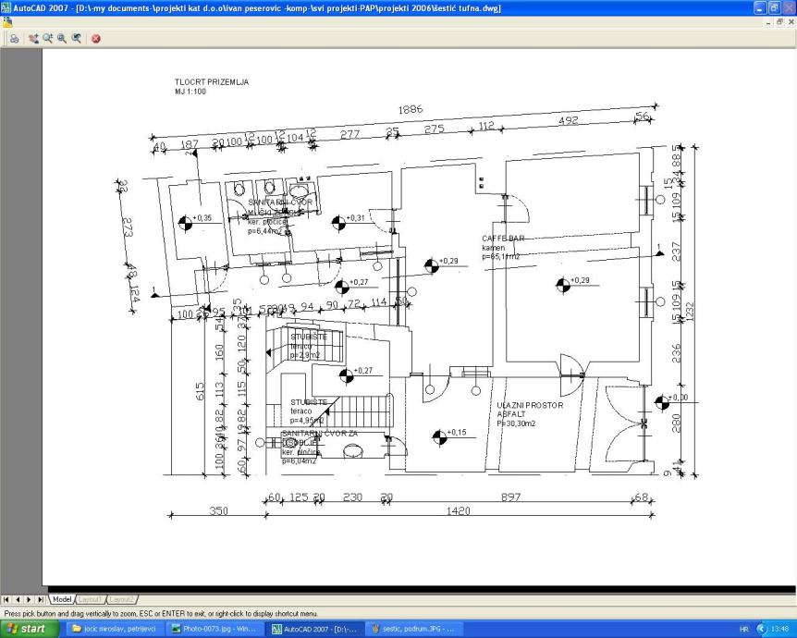Click the 'ULAZNI PROSTOR' room label
Image resolution: width=797 pixels, height=638 pixels.
coord(530,405)
